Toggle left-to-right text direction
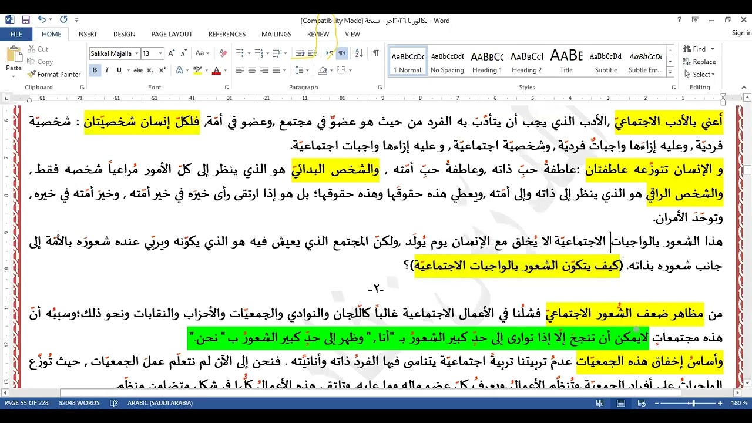Screen dimensions: 752x423 tap(330, 53)
